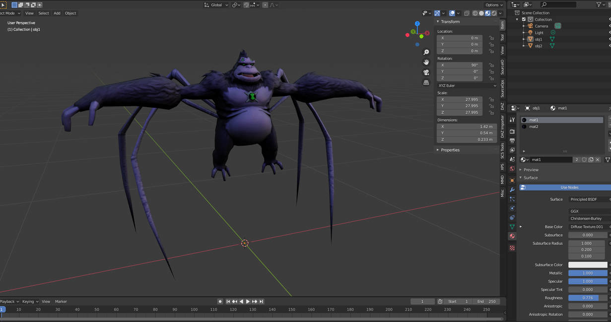Toggle viewport gizmos display
This screenshot has height=322, width=611.
tap(437, 13)
